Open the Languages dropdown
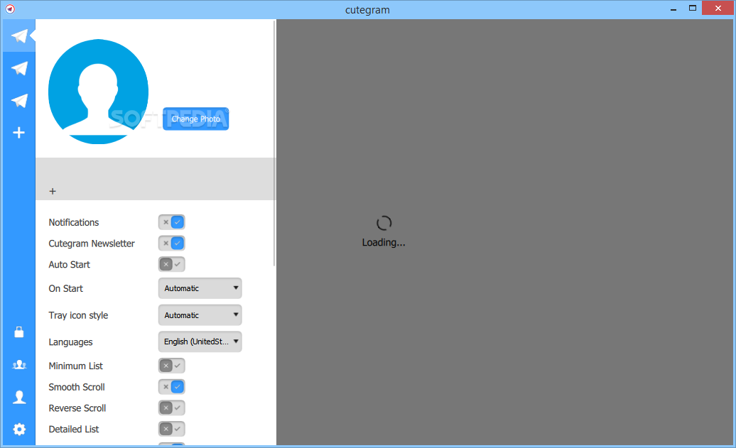The image size is (736, 448). tap(200, 342)
